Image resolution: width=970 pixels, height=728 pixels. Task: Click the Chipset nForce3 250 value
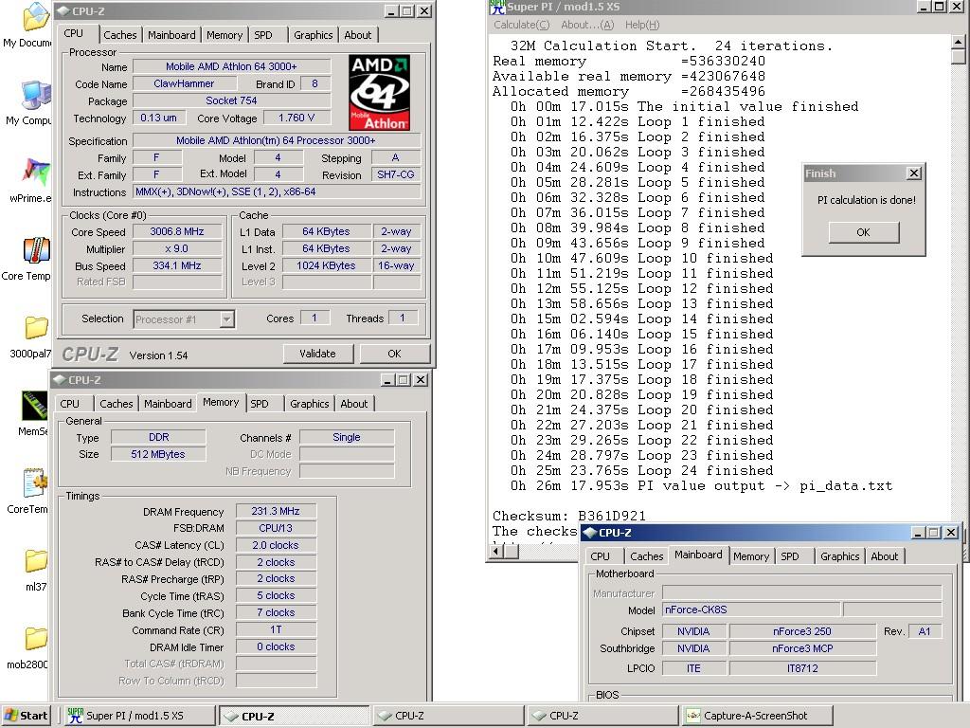[x=802, y=631]
